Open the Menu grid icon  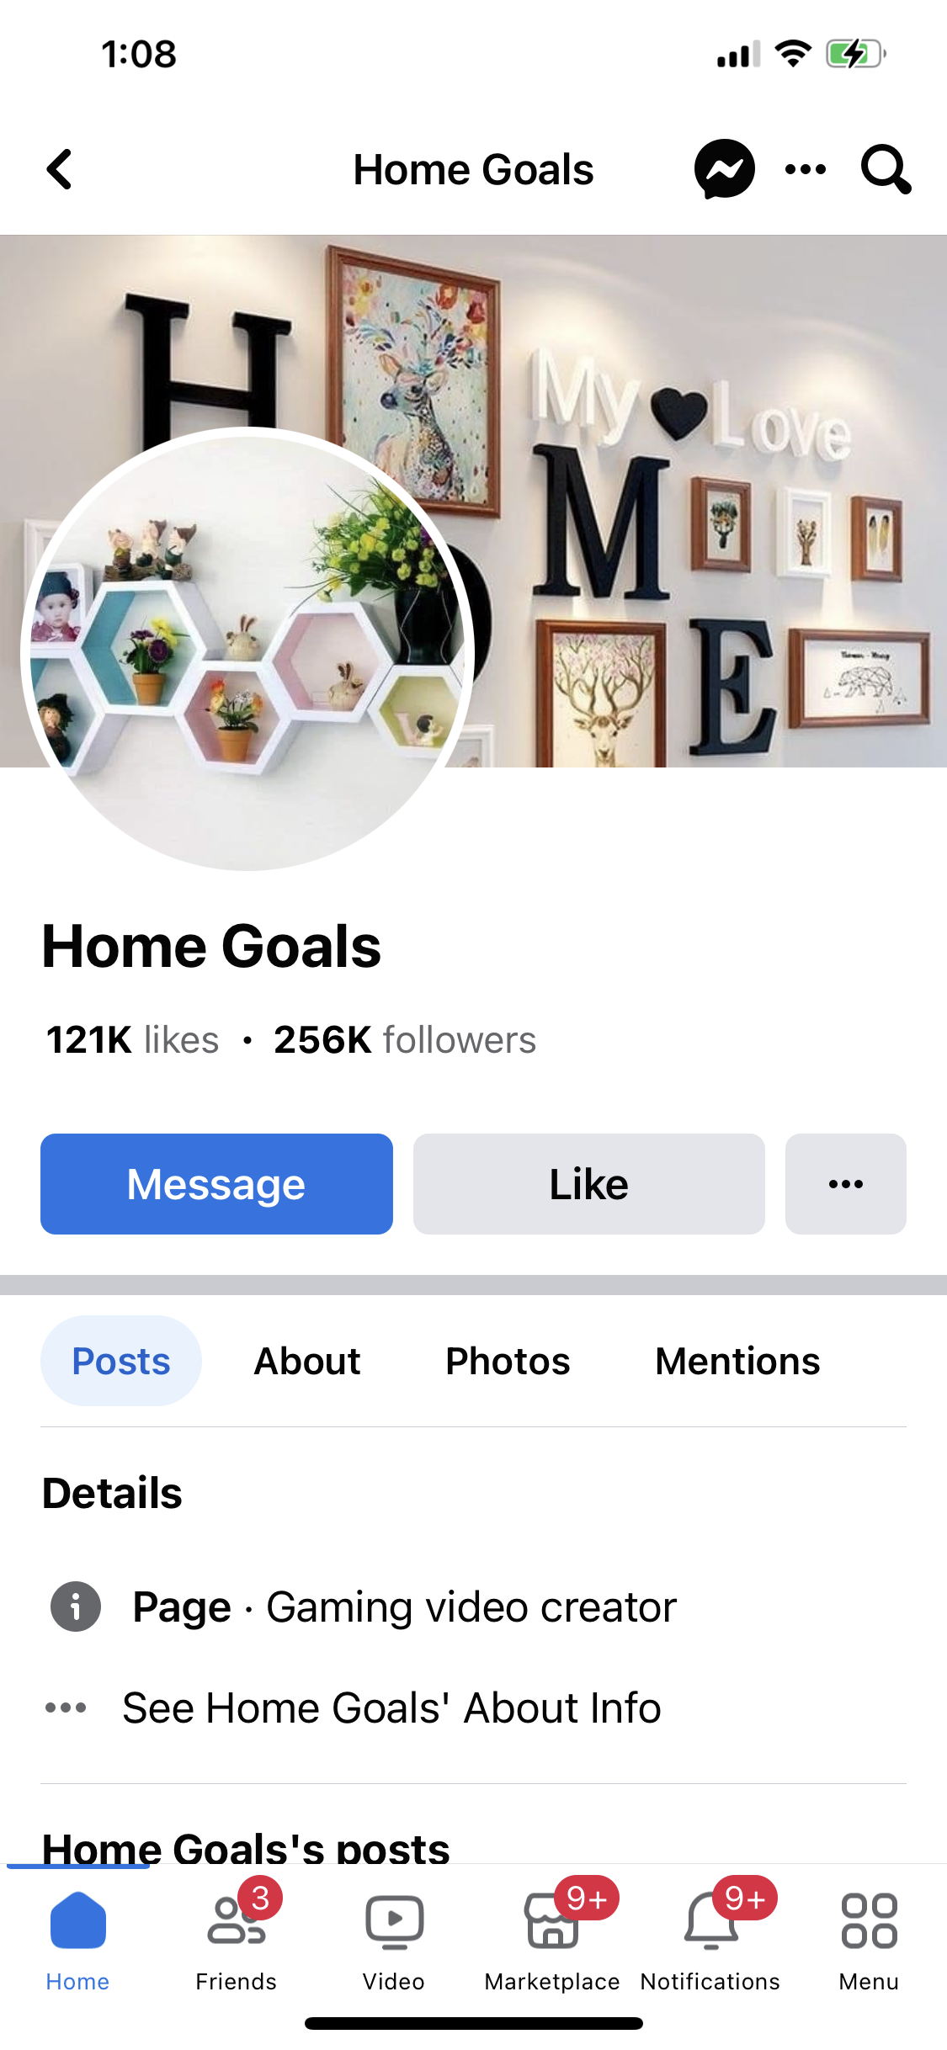(x=869, y=1920)
